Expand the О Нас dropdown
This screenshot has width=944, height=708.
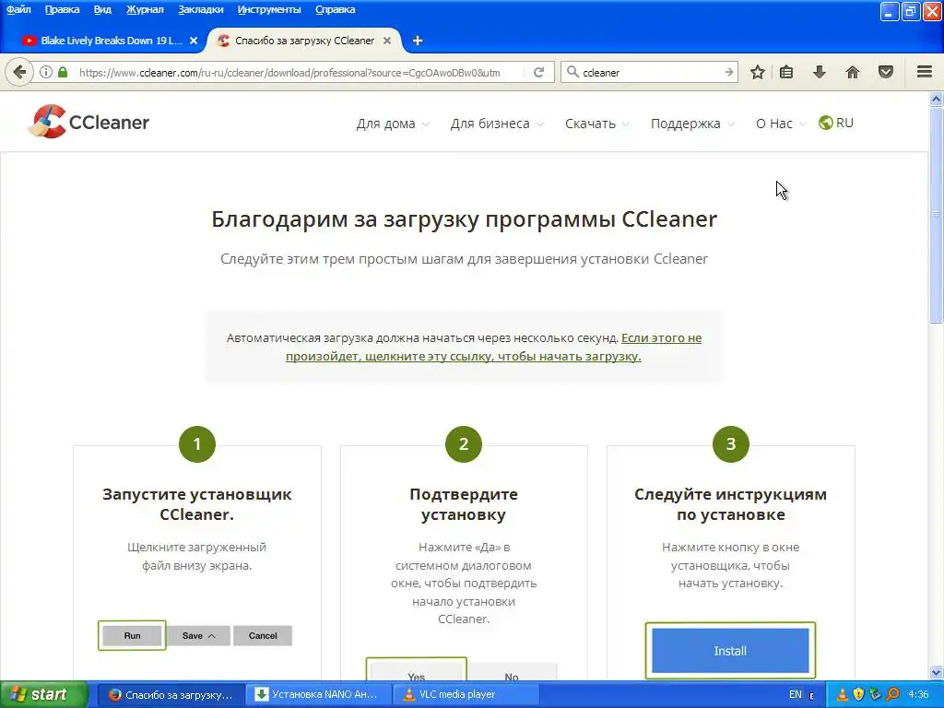[x=780, y=124]
